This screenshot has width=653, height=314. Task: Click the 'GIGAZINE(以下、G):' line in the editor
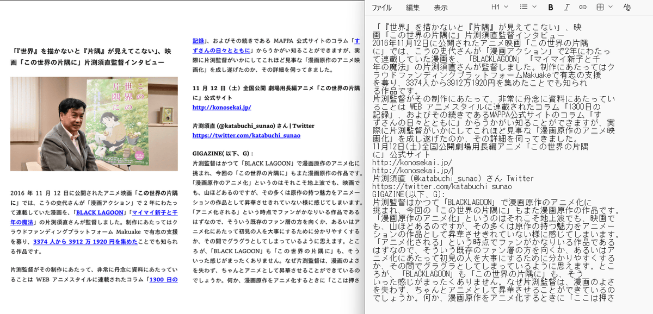[409, 193]
